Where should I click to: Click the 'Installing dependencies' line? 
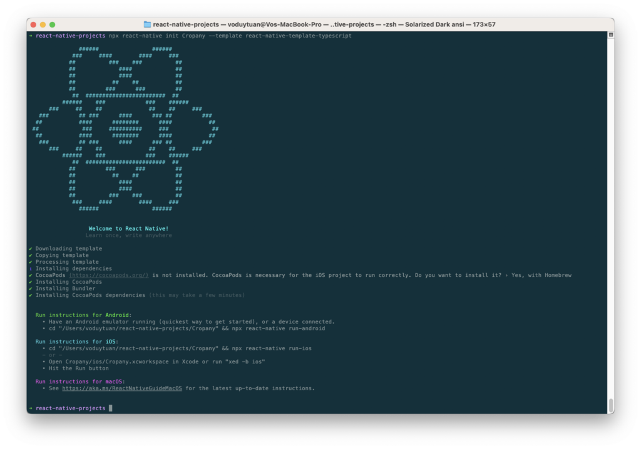point(74,268)
